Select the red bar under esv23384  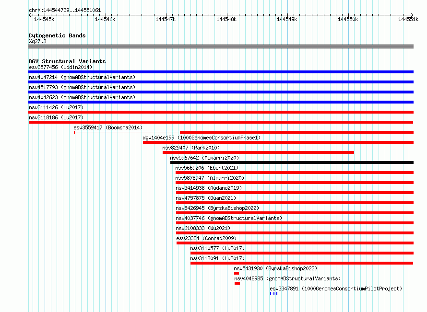[x=295, y=243]
